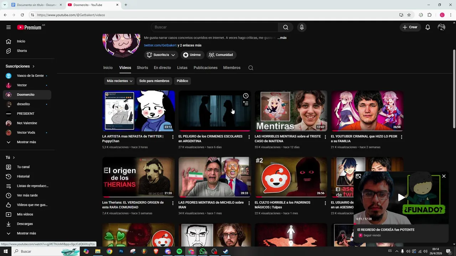Image resolution: width=456 pixels, height=256 pixels.
Task: Open twitter.com/Getbakert link
Action: tap(160, 45)
